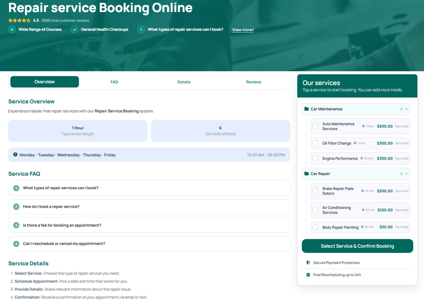Select Auto Maintenance Services radio button

[x=315, y=126]
